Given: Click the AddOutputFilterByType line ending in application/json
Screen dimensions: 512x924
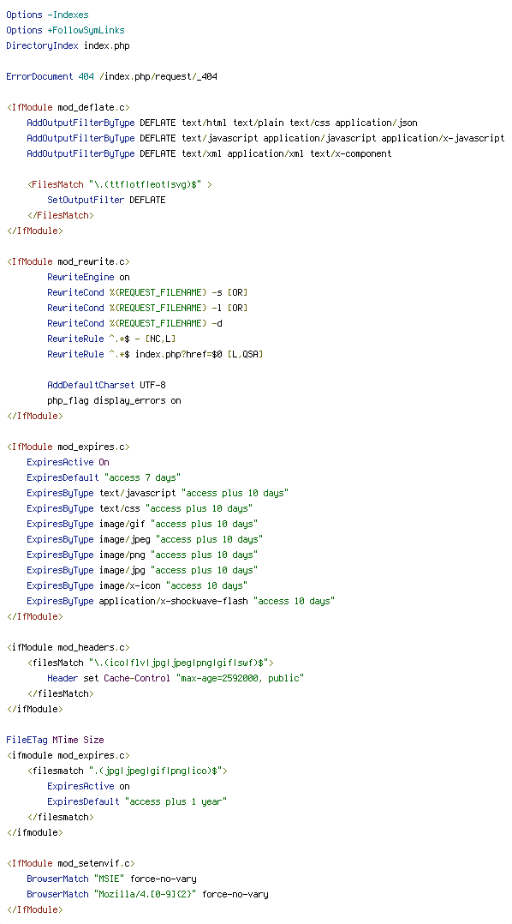Looking at the screenshot, I should (x=222, y=123).
